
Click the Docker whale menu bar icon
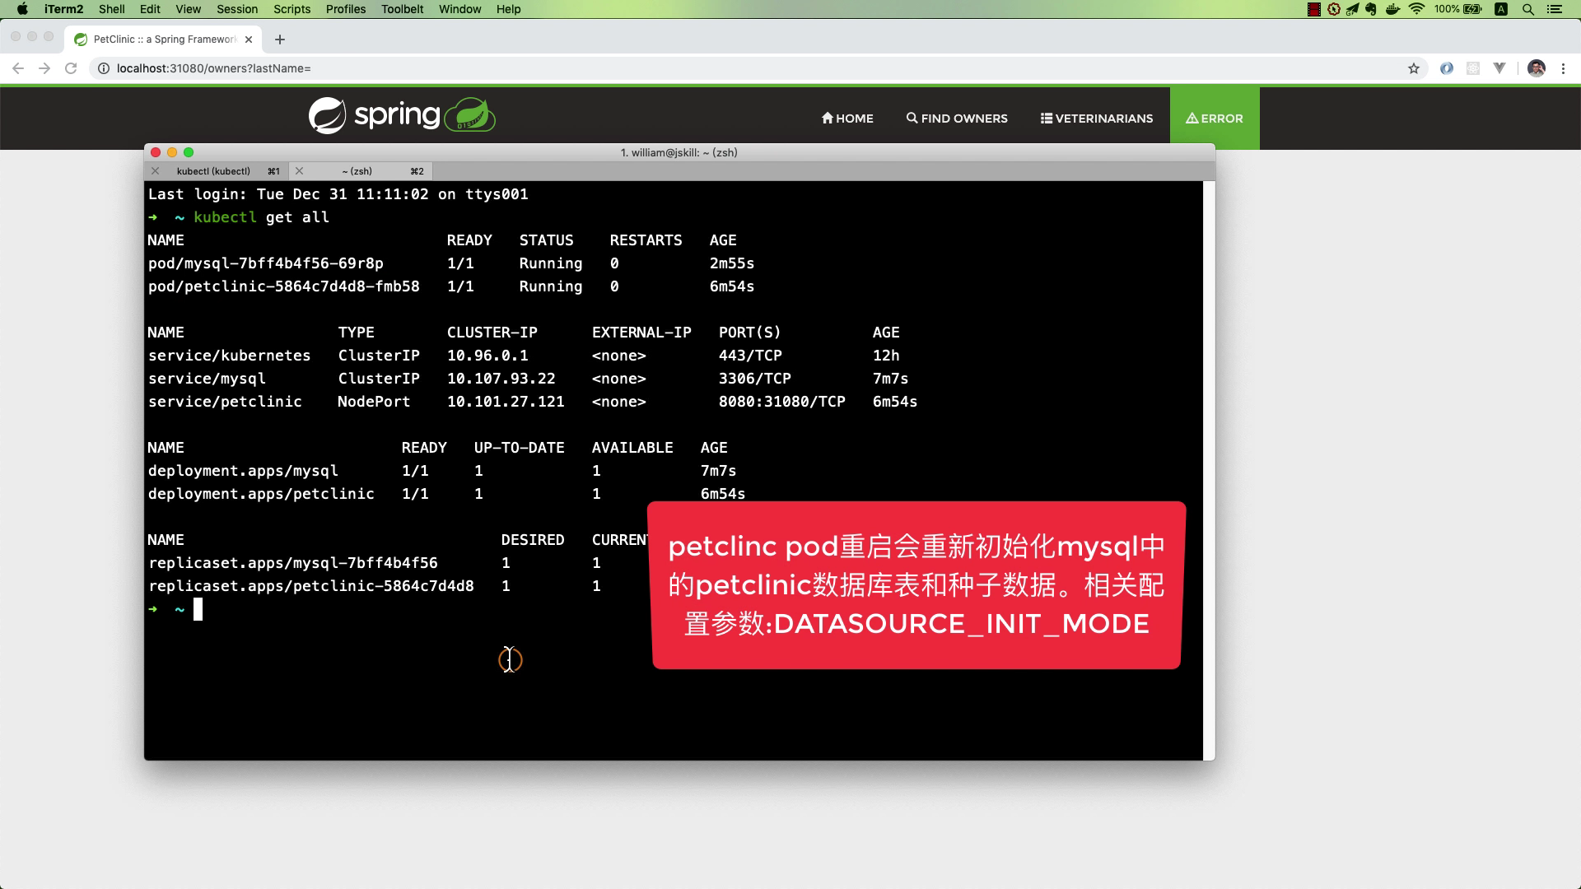point(1393,9)
